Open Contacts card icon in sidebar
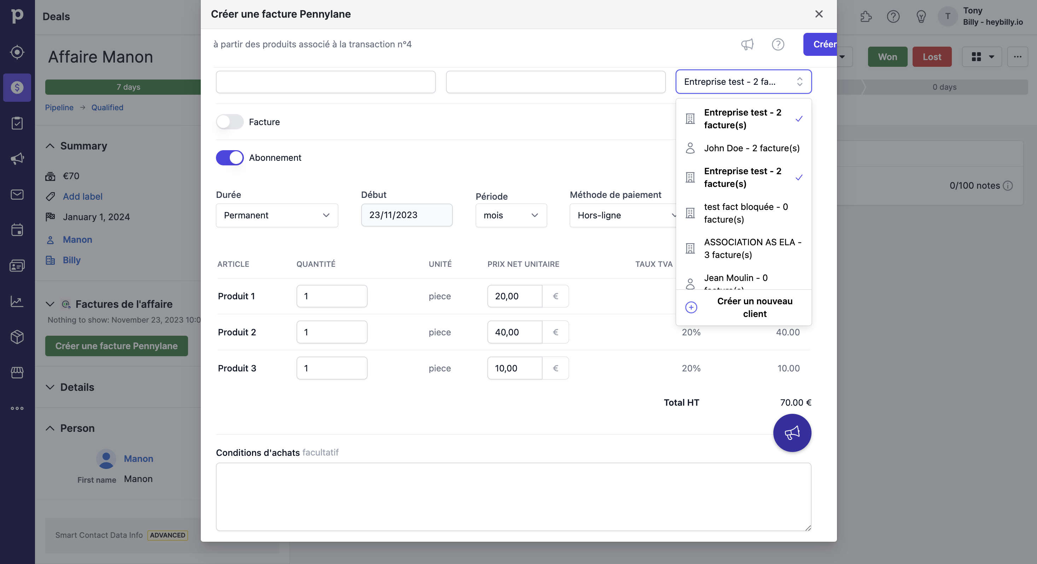 [x=17, y=266]
